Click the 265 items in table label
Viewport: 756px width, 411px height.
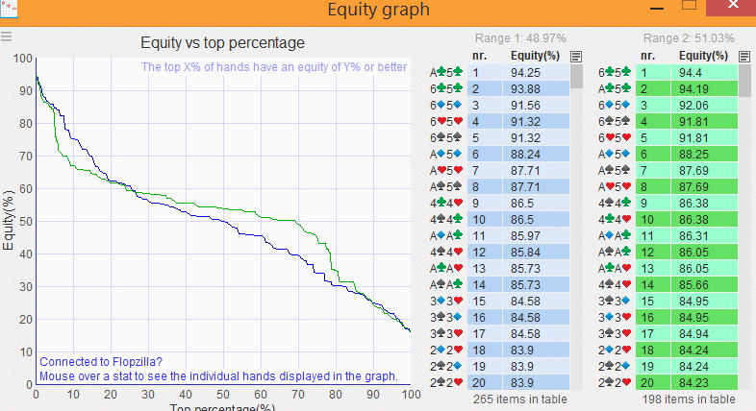point(519,399)
